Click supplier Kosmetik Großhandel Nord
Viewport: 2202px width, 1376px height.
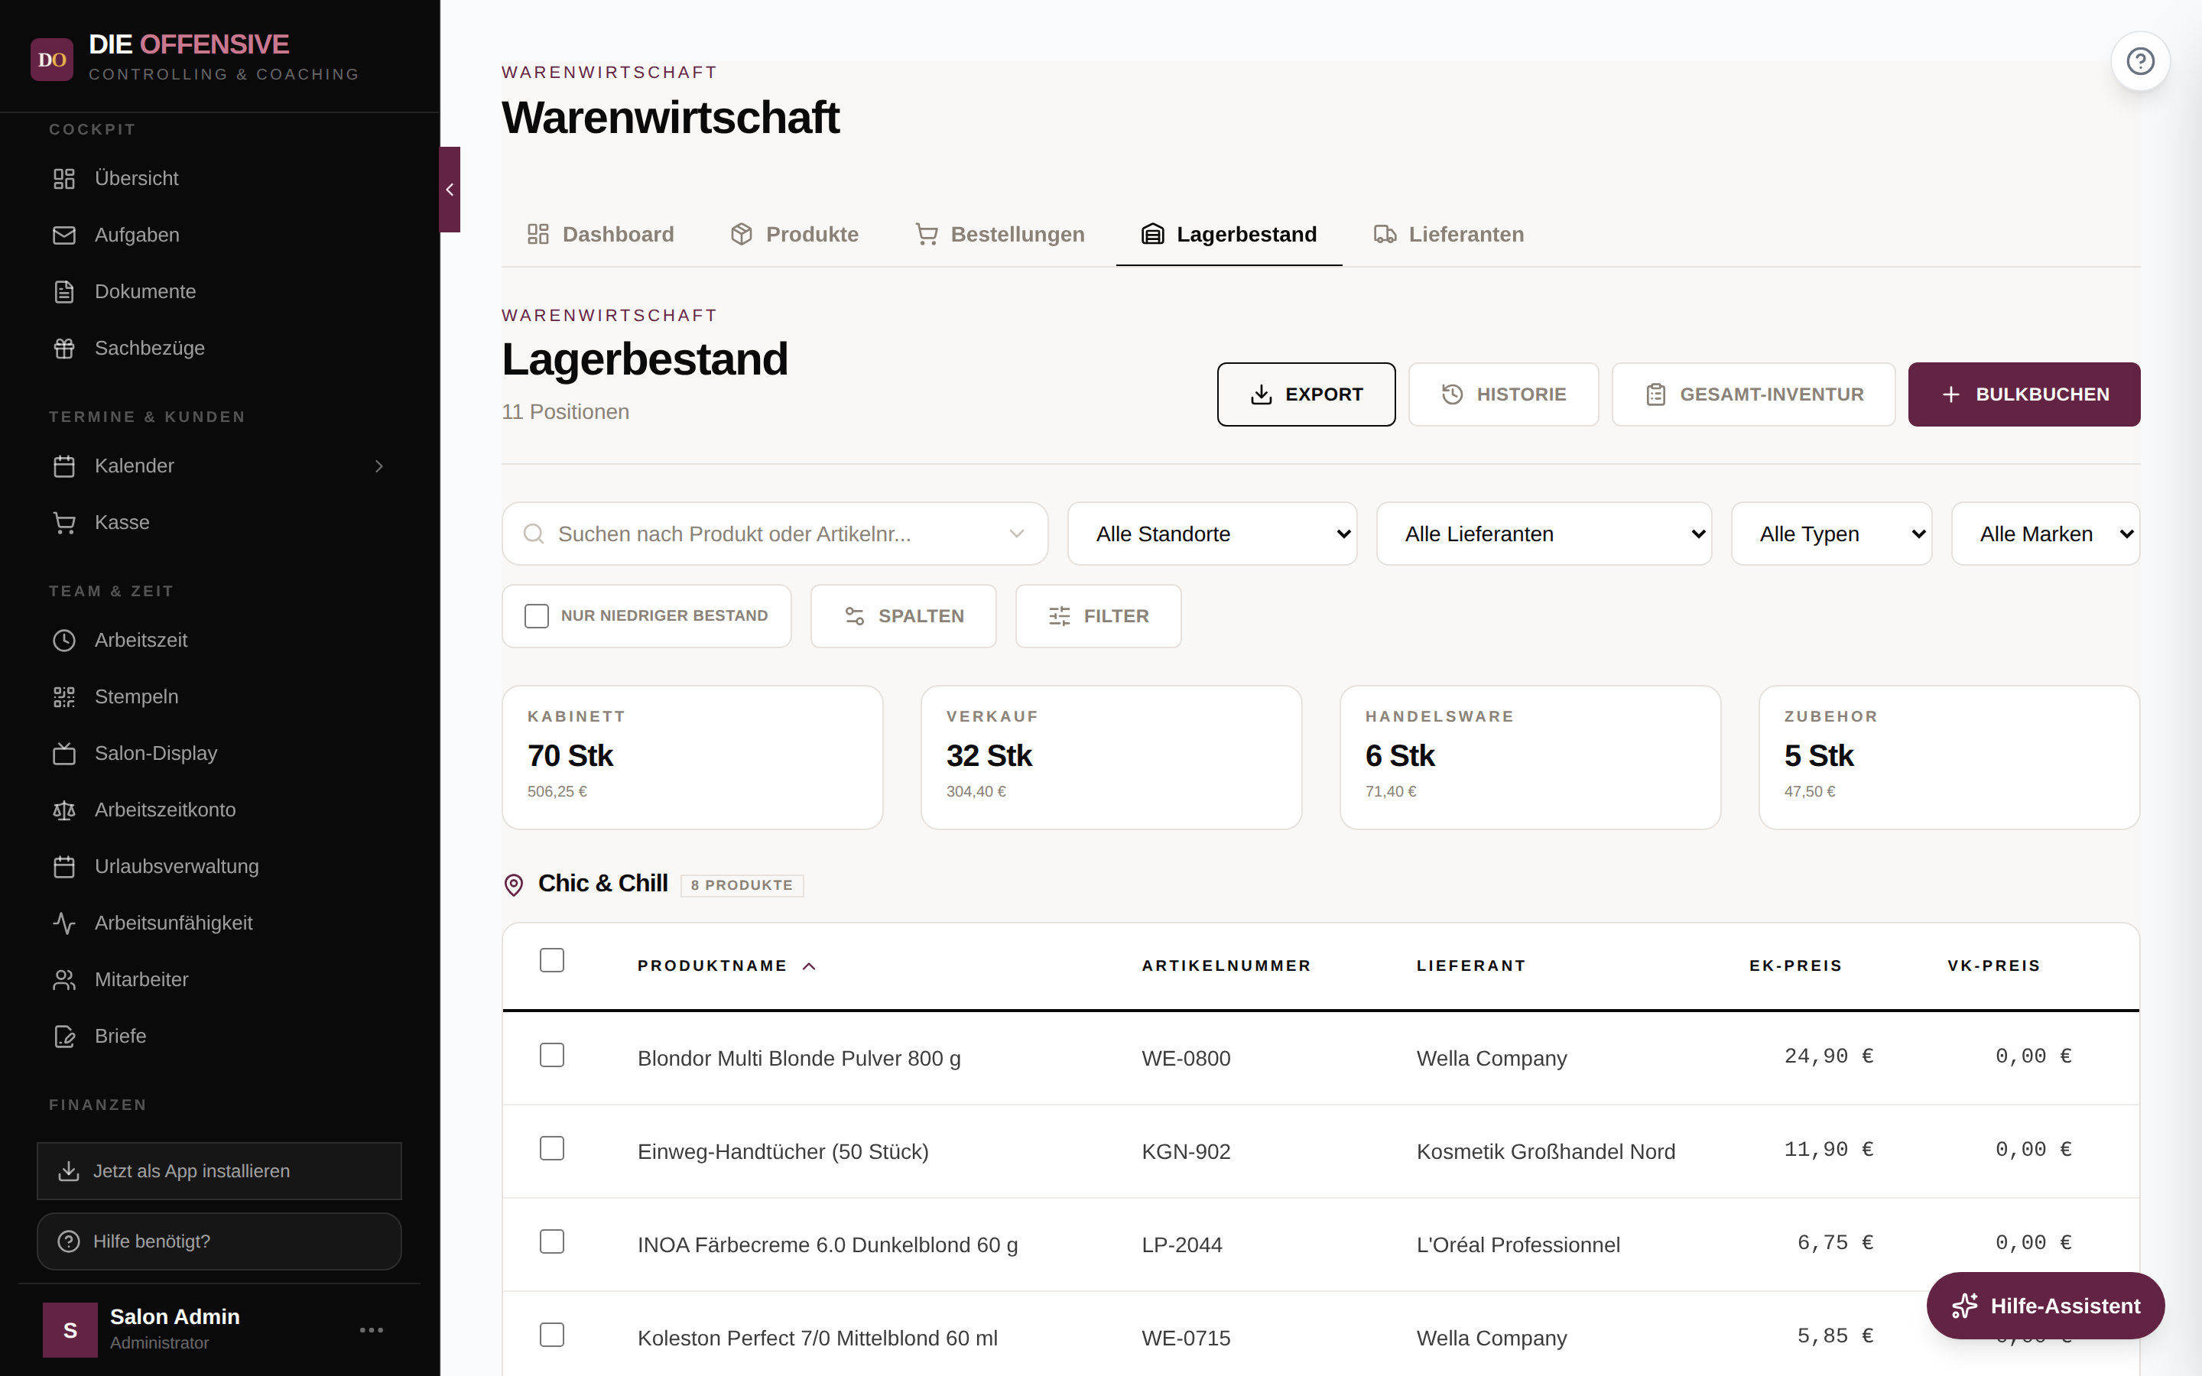click(1545, 1151)
